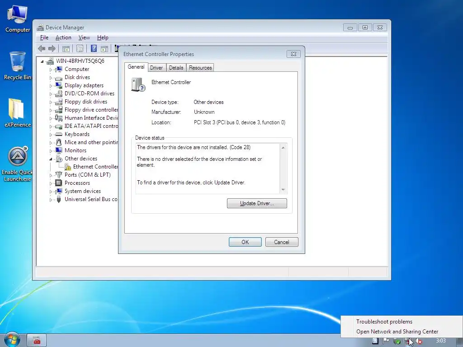Open the File menu
463x347 pixels.
(x=44, y=38)
